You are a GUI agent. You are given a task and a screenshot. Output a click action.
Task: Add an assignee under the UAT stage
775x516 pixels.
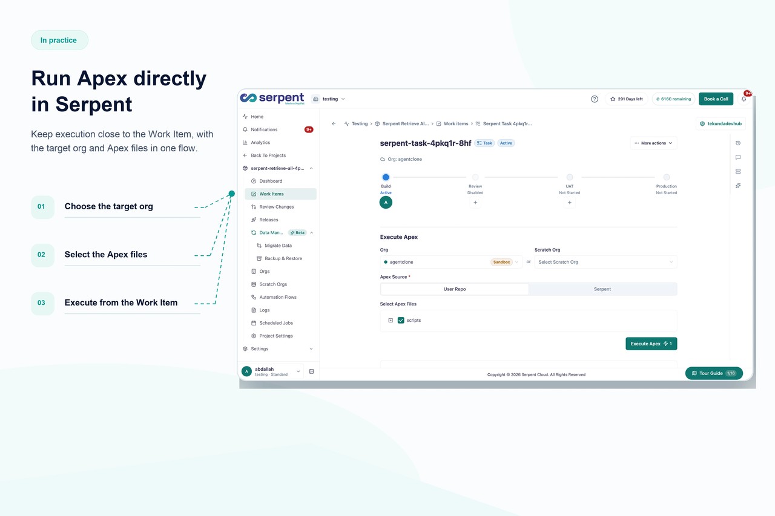[x=570, y=203]
